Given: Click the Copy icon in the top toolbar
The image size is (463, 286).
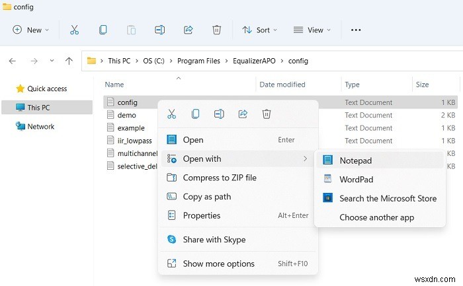Looking at the screenshot, I should [103, 30].
